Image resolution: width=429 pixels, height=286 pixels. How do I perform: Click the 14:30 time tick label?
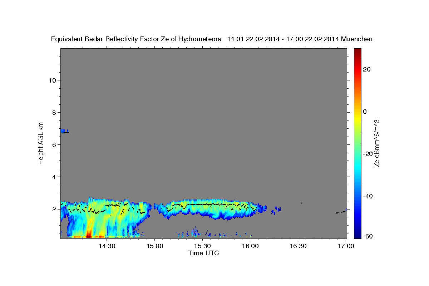tap(107, 246)
